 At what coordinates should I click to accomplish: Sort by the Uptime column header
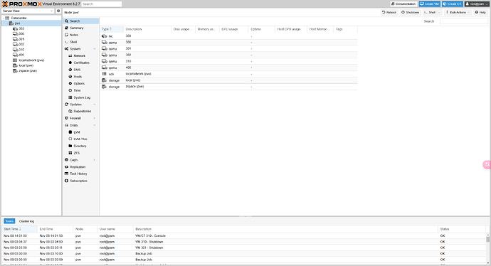click(261, 29)
